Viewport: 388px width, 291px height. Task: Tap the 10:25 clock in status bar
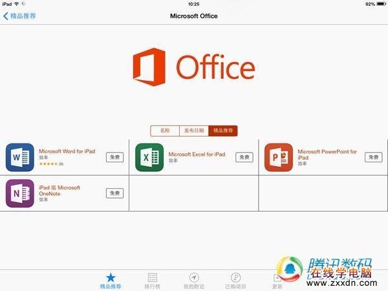tap(194, 5)
